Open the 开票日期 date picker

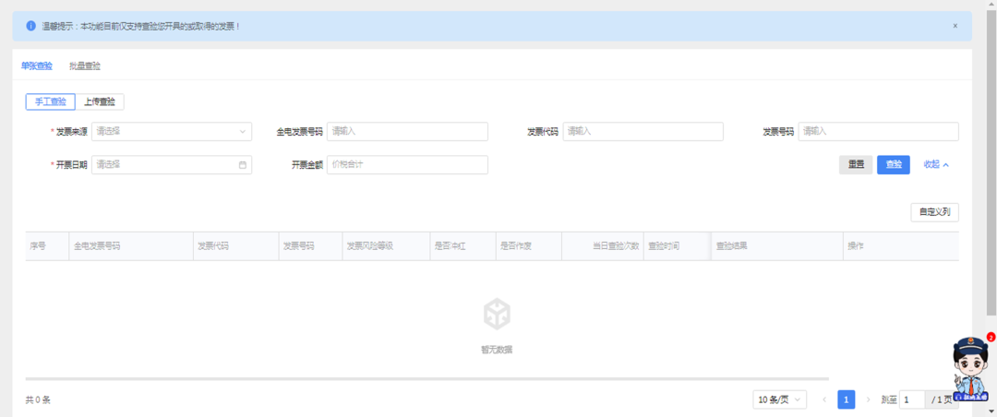[x=172, y=164]
